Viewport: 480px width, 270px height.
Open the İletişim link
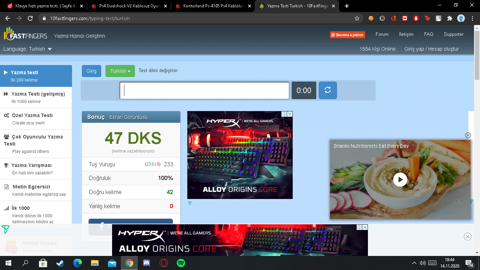(x=406, y=34)
